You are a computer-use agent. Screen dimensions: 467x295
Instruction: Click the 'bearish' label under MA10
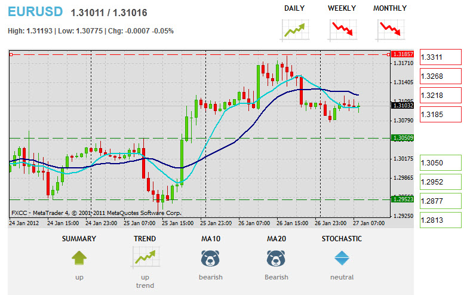pos(211,277)
